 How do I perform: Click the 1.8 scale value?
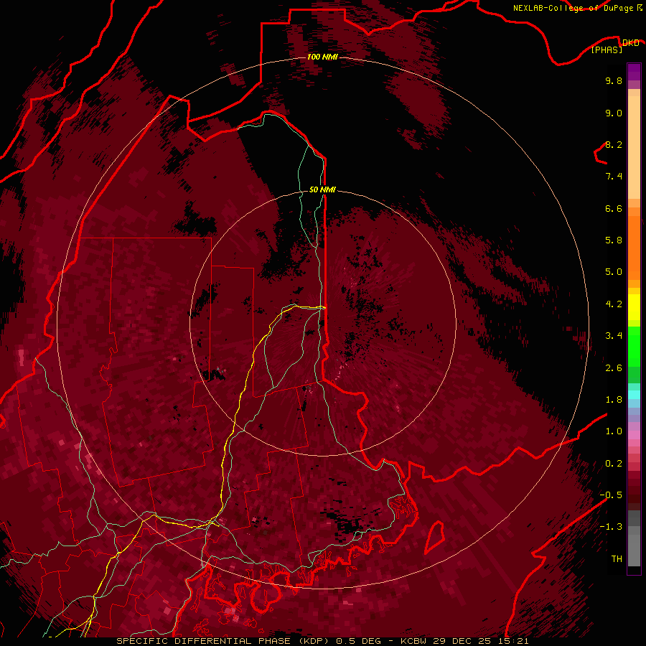tap(614, 400)
